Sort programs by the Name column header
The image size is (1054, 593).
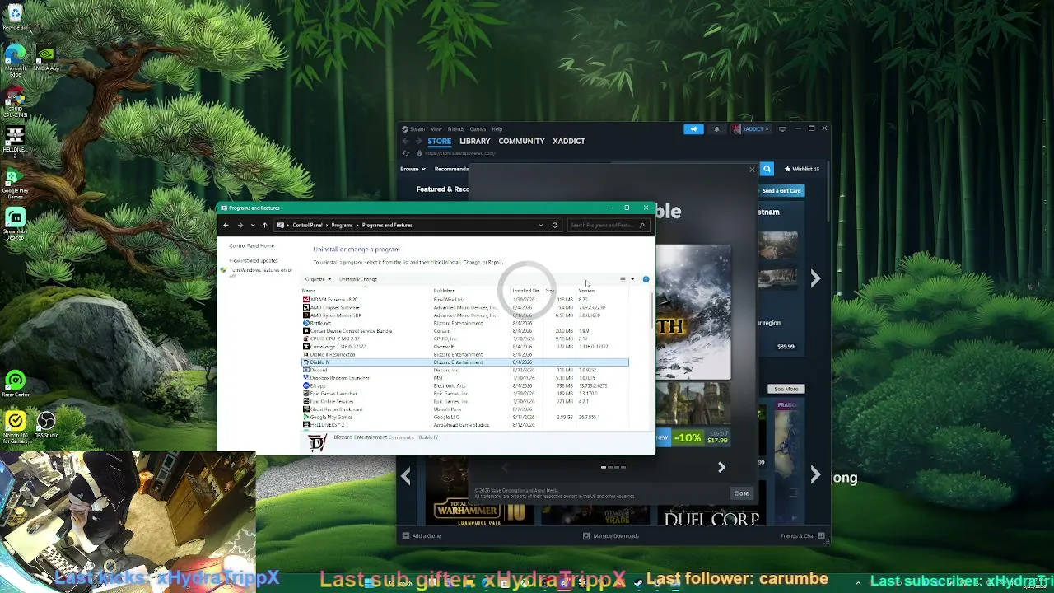point(366,291)
